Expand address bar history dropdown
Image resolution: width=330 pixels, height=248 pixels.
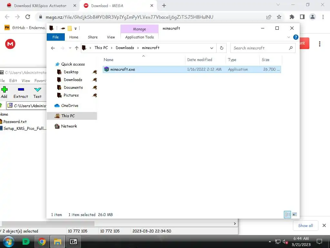tap(212, 48)
